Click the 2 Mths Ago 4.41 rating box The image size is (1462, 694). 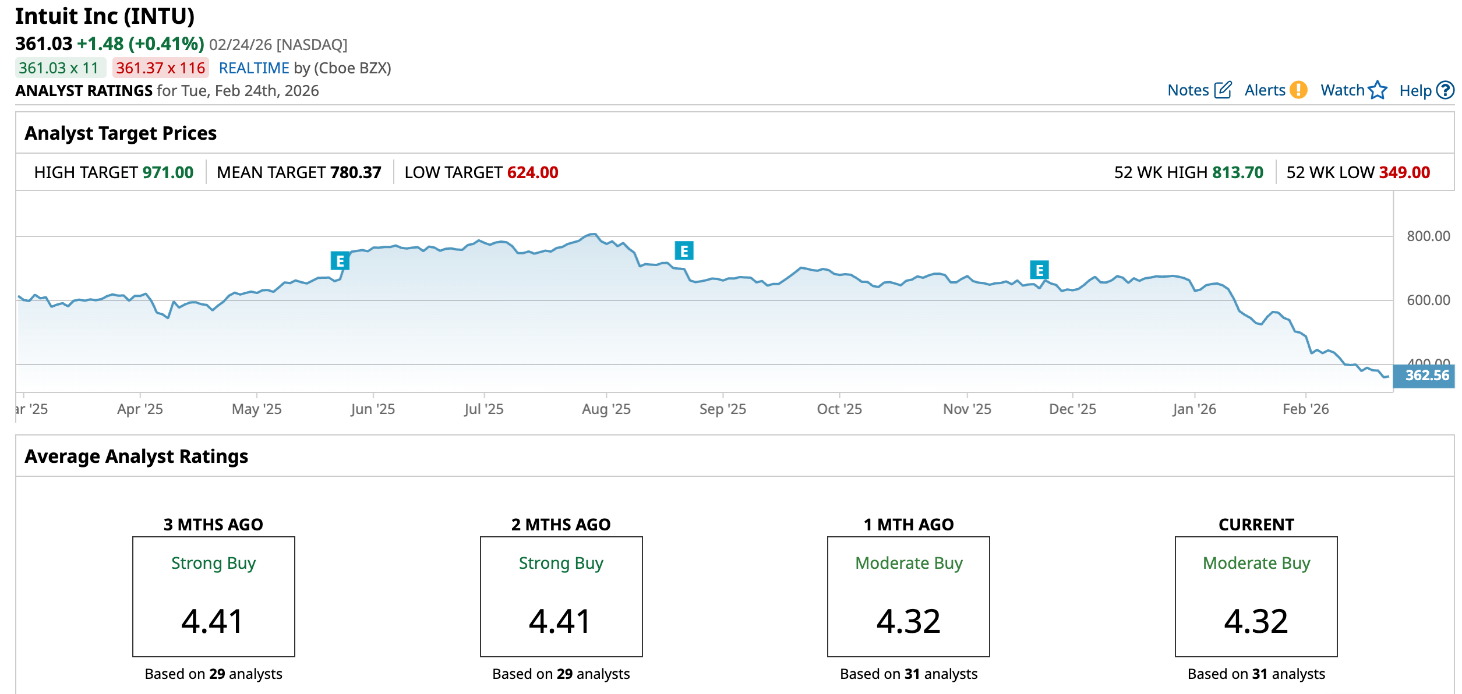pyautogui.click(x=561, y=596)
